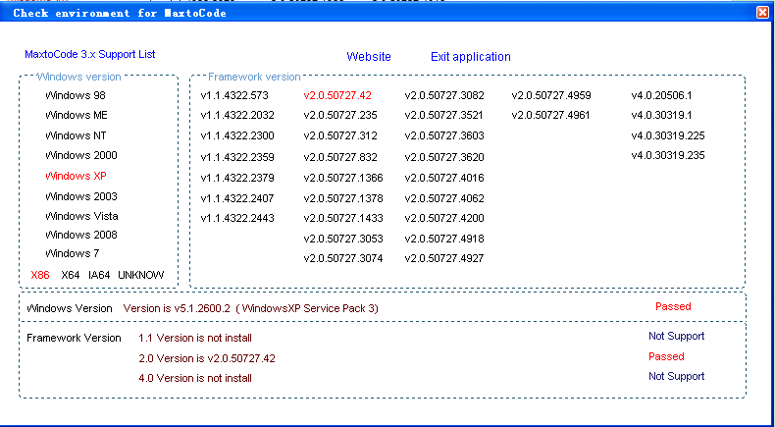
Task: Select framework v2.0.50727.4016
Action: [444, 178]
